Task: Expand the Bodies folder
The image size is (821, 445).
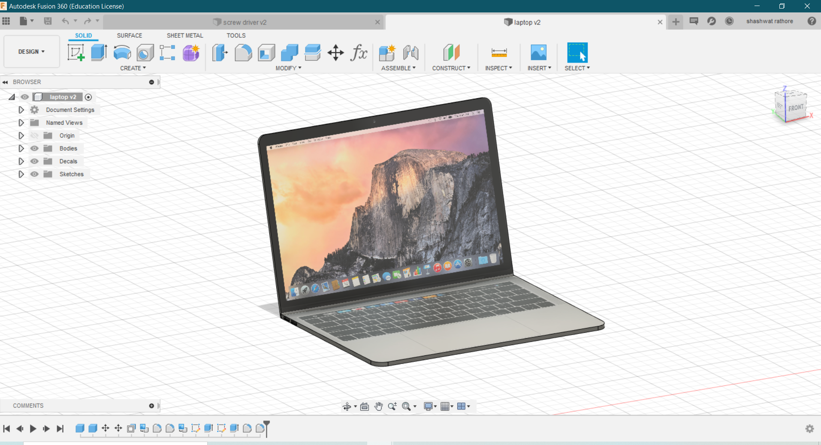Action: pos(21,148)
